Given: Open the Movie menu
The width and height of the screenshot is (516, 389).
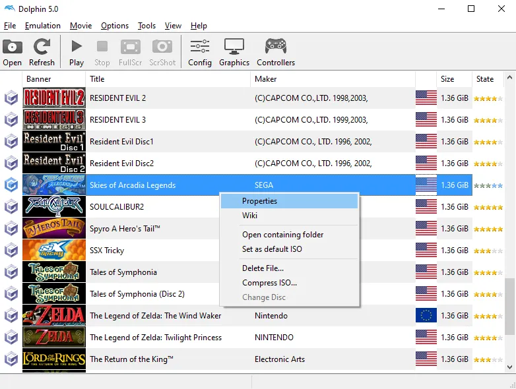Looking at the screenshot, I should coord(81,26).
